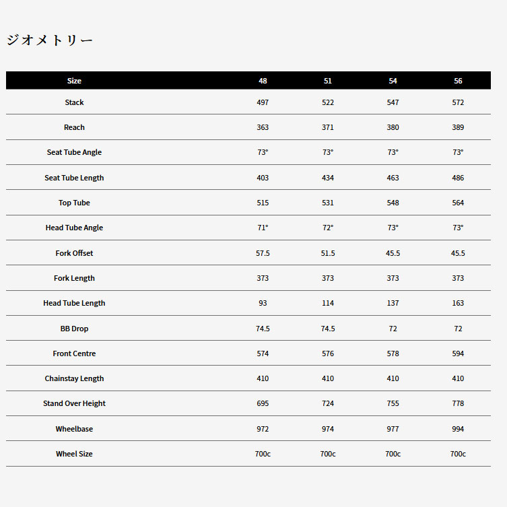This screenshot has width=507, height=507.
Task: Click the Top Tube row label
Action: [x=74, y=203]
